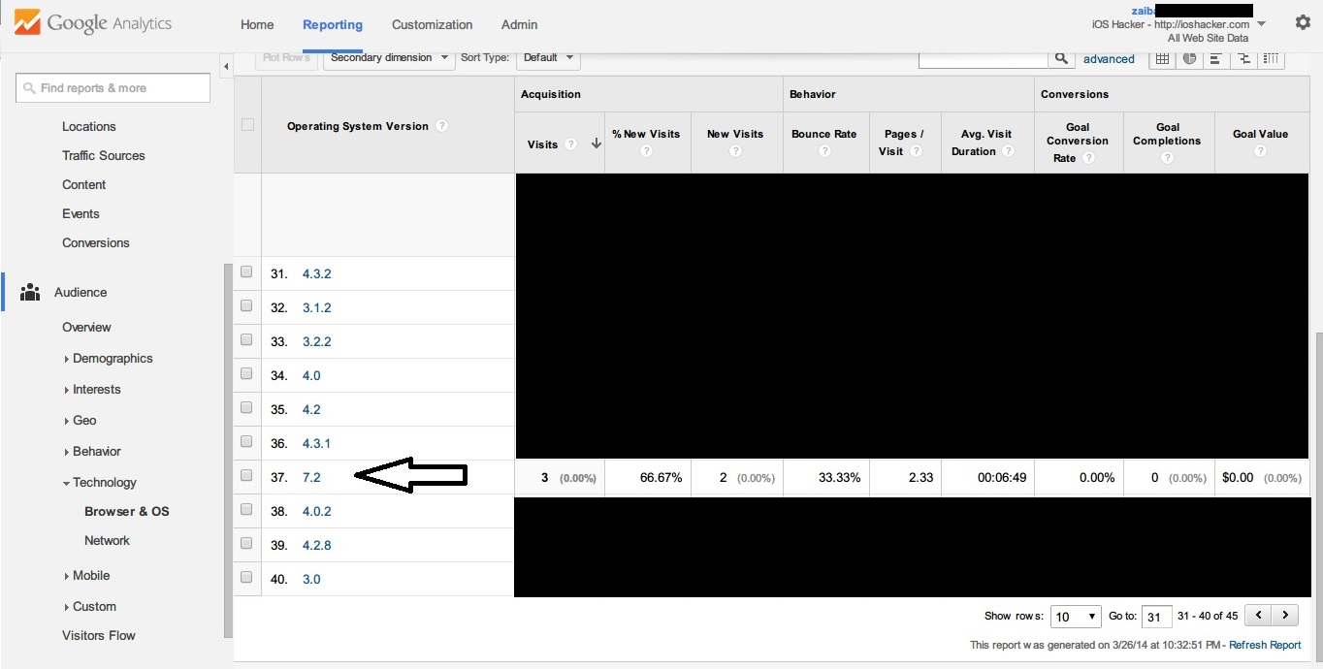The height and width of the screenshot is (669, 1323).
Task: Go to the Admin tab
Action: [x=520, y=24]
